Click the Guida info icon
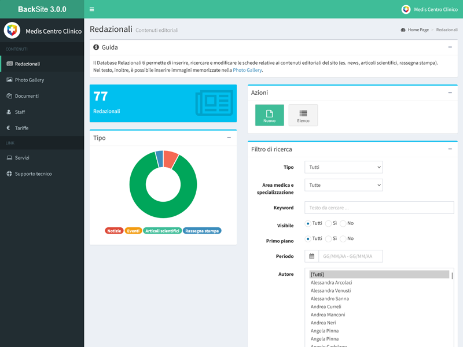463x347 pixels. click(x=96, y=47)
